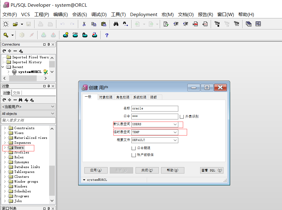This screenshot has width=282, height=210.
Task: Expand the Users tree node
Action: pos(5,147)
